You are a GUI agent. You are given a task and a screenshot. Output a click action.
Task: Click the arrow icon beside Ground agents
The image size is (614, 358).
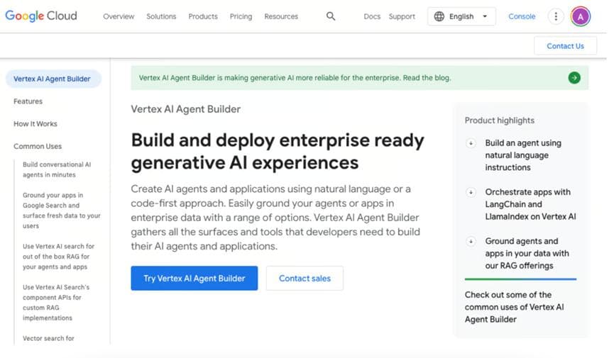coord(471,241)
